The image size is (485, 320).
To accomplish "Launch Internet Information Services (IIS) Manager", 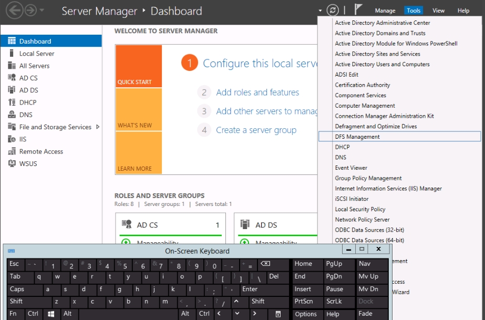I will click(x=400, y=189).
